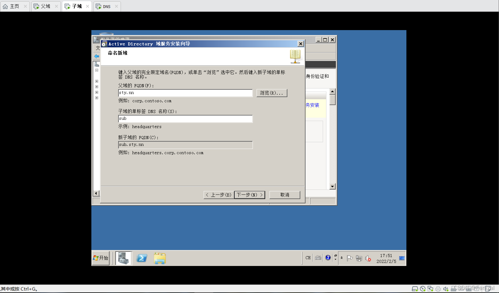This screenshot has width=499, height=293.
Task: Click the network tray icon
Action: click(359, 258)
